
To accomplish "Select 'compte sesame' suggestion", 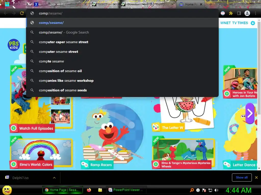I will point(122,61).
